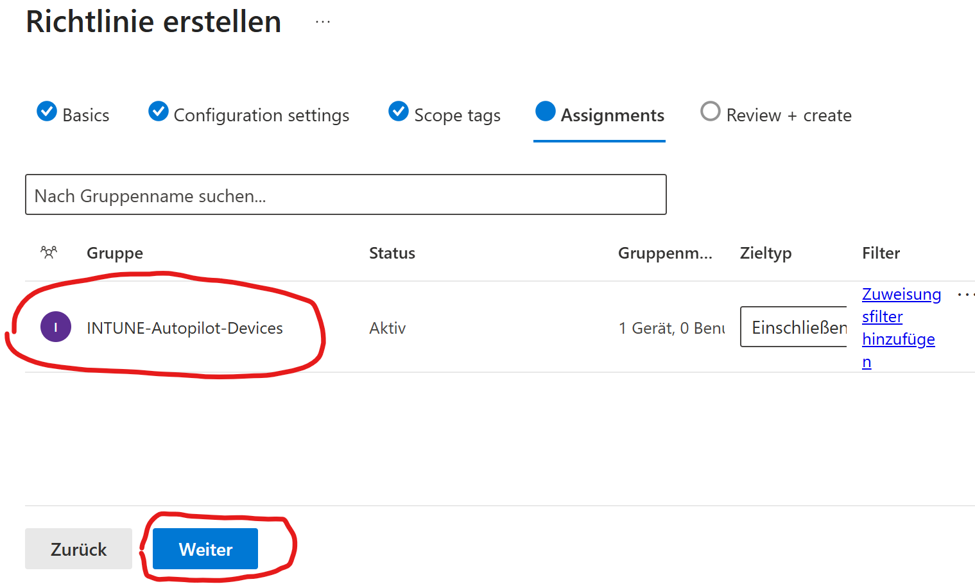The image size is (975, 584).
Task: Click the Zieltyp column header
Action: 765,253
